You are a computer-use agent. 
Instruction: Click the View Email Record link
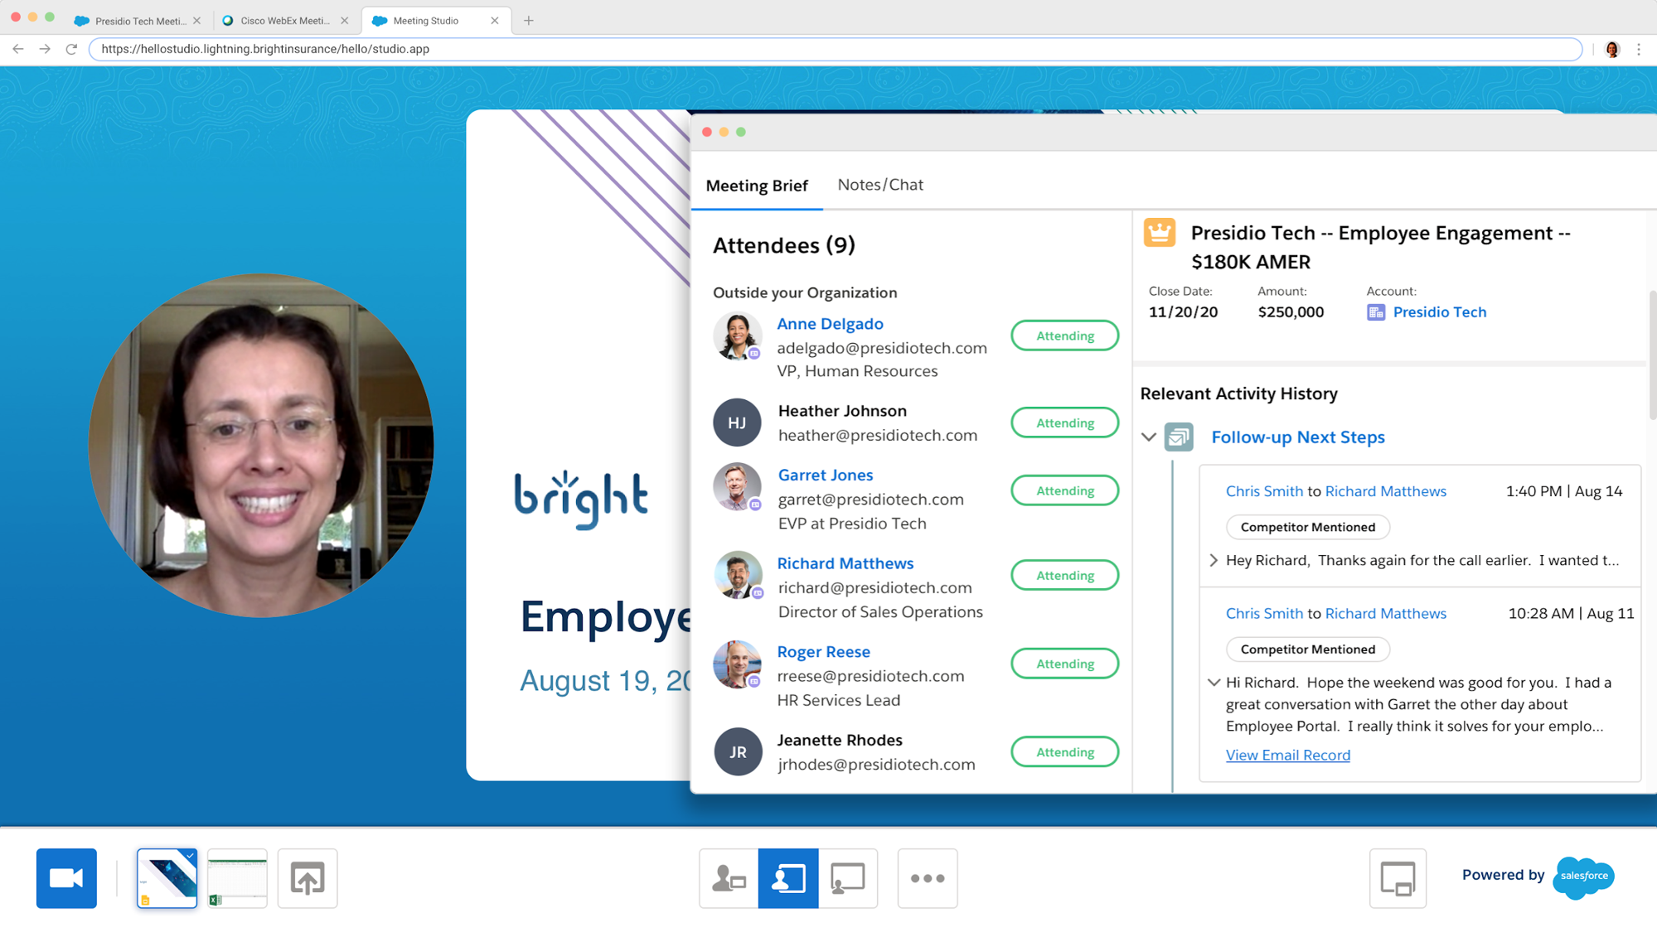pos(1287,755)
